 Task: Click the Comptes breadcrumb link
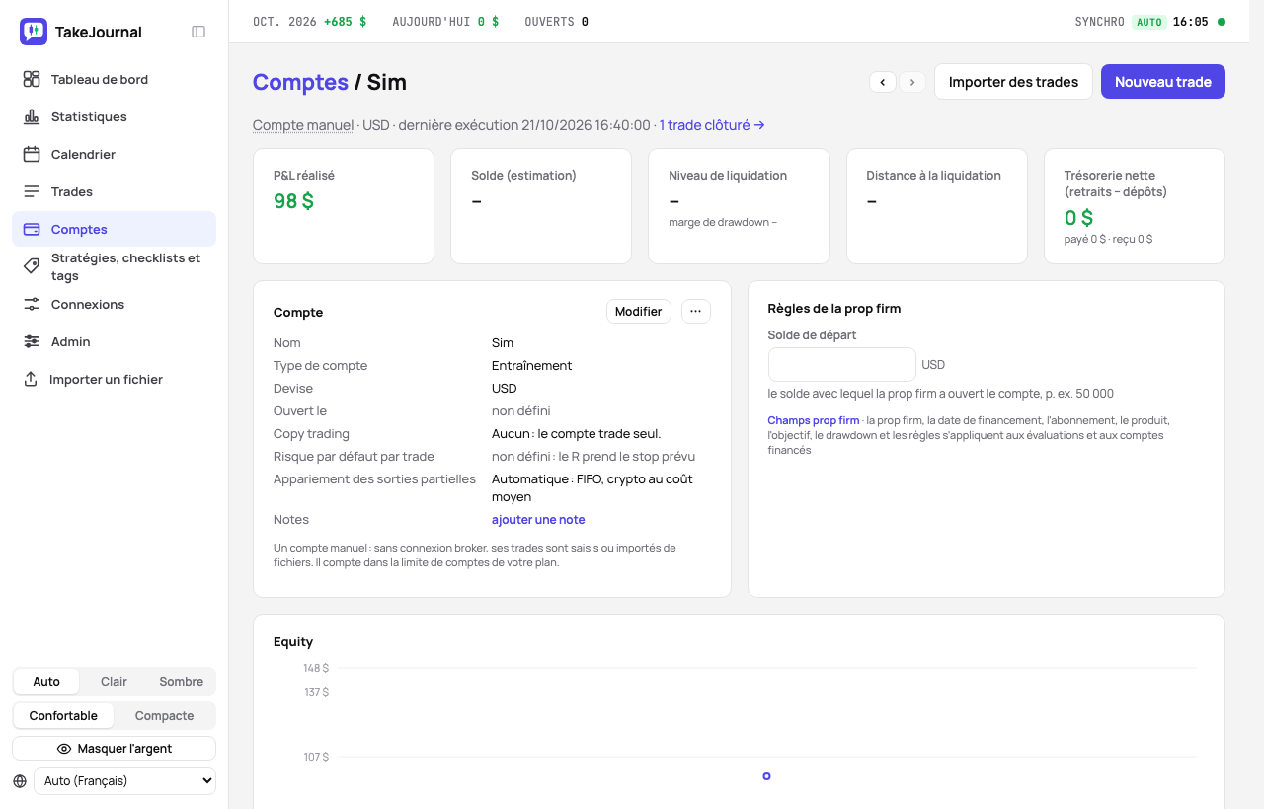300,82
